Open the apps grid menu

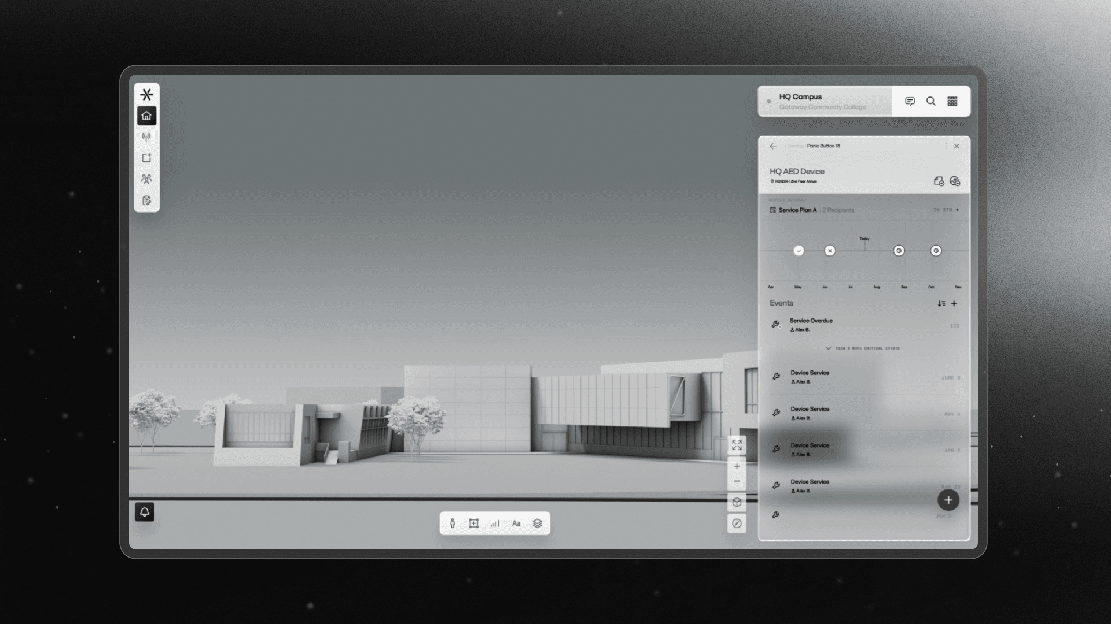[x=952, y=101]
